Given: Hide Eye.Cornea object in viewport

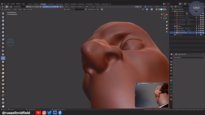Looking at the screenshot, I should coord(199,31).
